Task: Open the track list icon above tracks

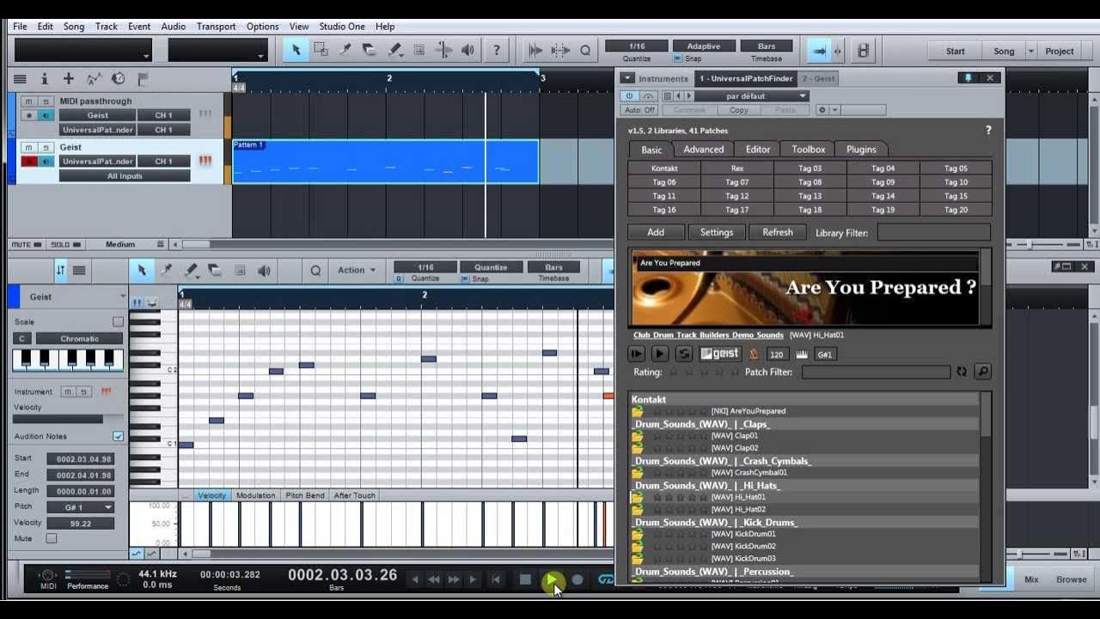Action: click(x=21, y=78)
